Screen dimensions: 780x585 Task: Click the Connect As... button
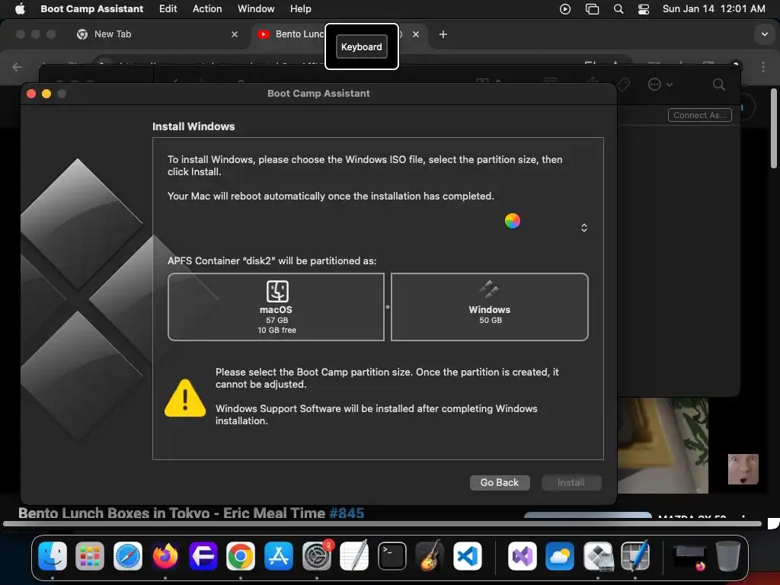pyautogui.click(x=699, y=115)
